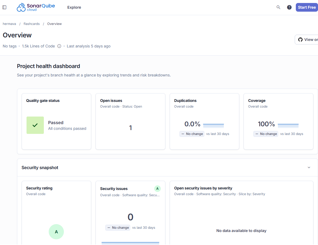Click the Security issues 0 count
318x245 pixels.
coord(130,217)
